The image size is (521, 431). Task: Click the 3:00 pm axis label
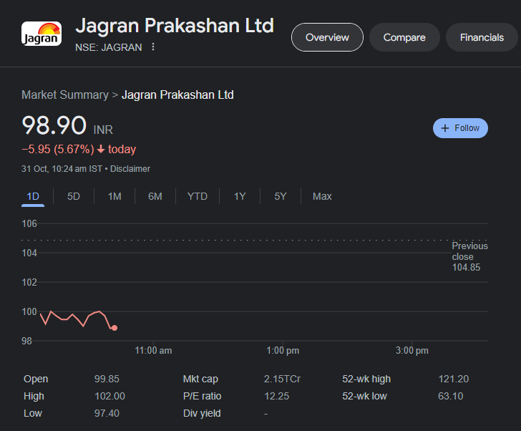click(x=412, y=351)
